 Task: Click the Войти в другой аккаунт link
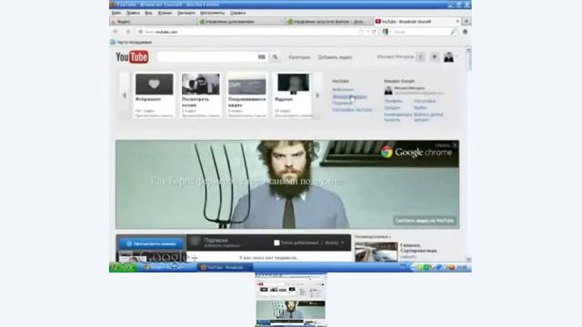coord(428,117)
